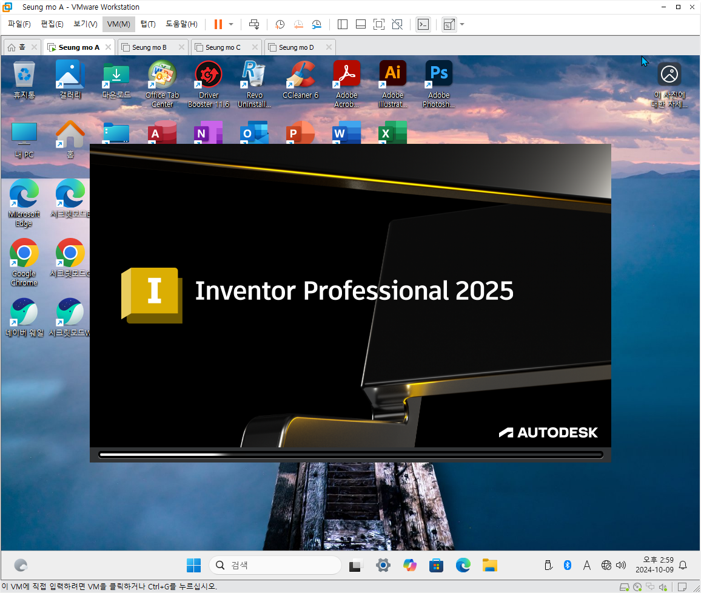Screen dimensions: 701x593
Task: Select the Office Tab Center icon
Action: pyautogui.click(x=163, y=84)
